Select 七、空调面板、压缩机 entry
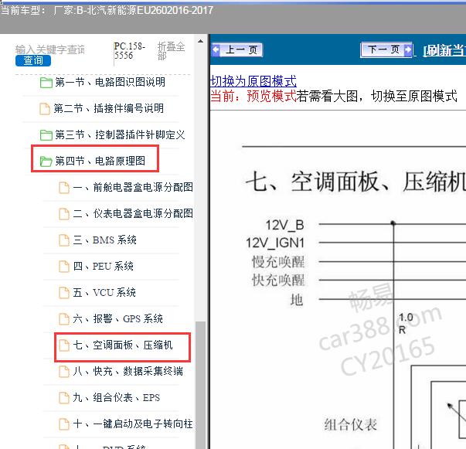This screenshot has width=466, height=449. [122, 345]
